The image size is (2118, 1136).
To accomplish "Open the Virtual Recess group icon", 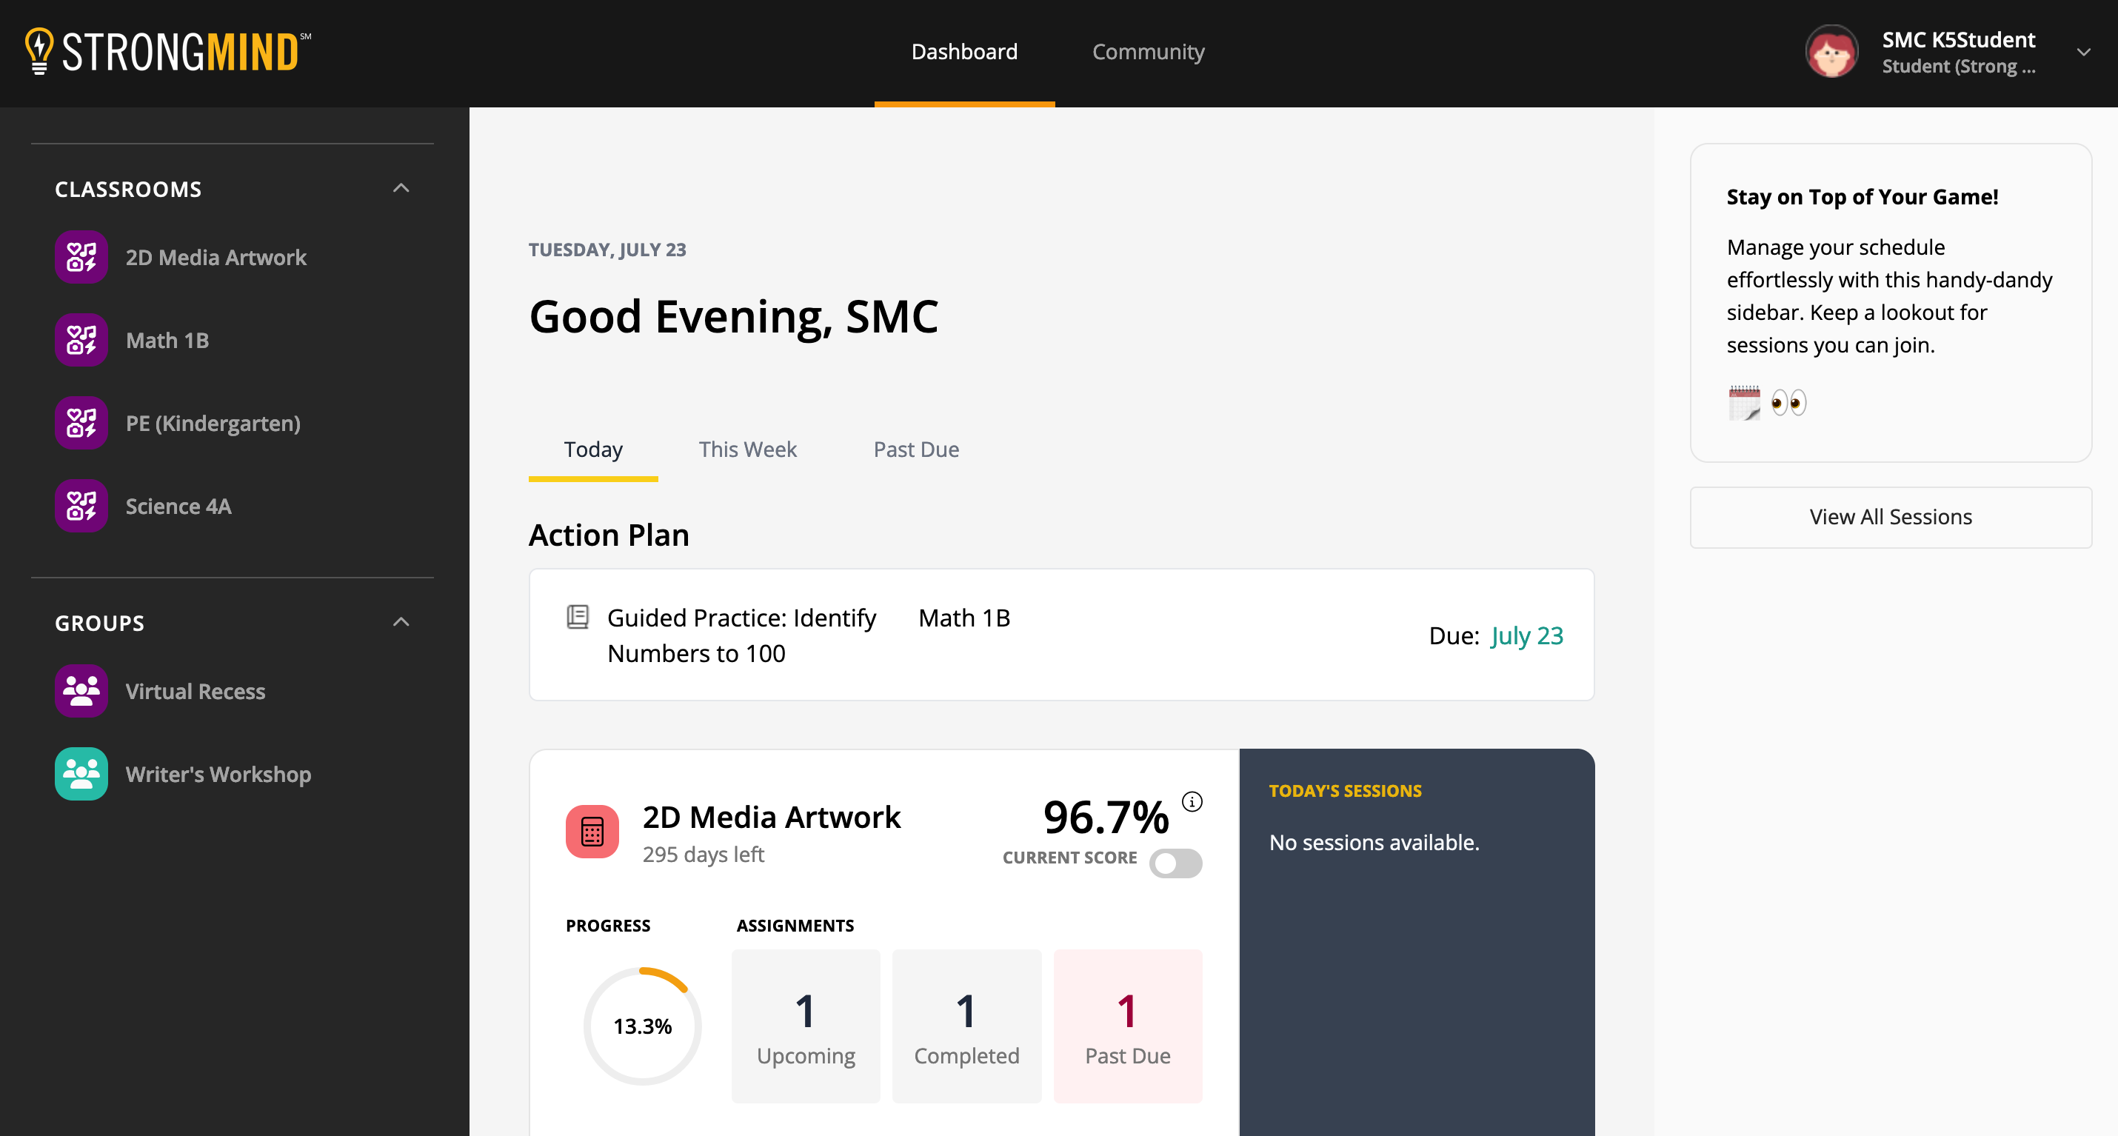I will pos(81,691).
